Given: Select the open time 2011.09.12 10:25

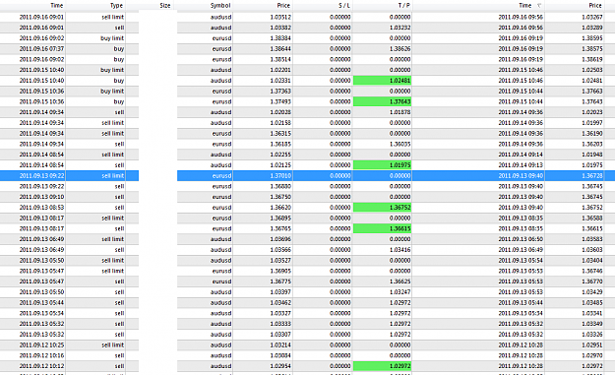Looking at the screenshot, I should click(41, 344).
